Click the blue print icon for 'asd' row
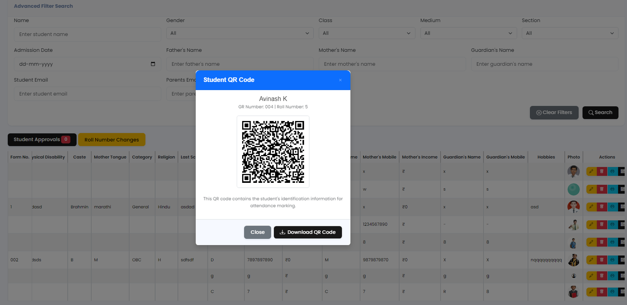The image size is (627, 305). pos(612,207)
